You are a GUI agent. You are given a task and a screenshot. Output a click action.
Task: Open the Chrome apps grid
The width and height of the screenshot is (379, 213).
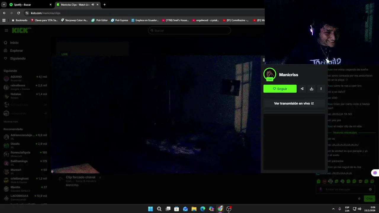click(x=4, y=20)
